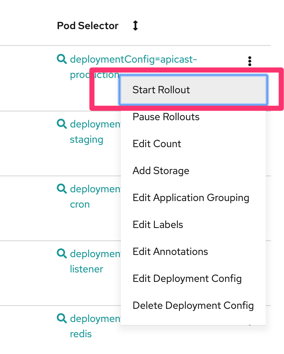Select Delete Deployment Config option
This screenshot has width=284, height=354.
(x=193, y=306)
